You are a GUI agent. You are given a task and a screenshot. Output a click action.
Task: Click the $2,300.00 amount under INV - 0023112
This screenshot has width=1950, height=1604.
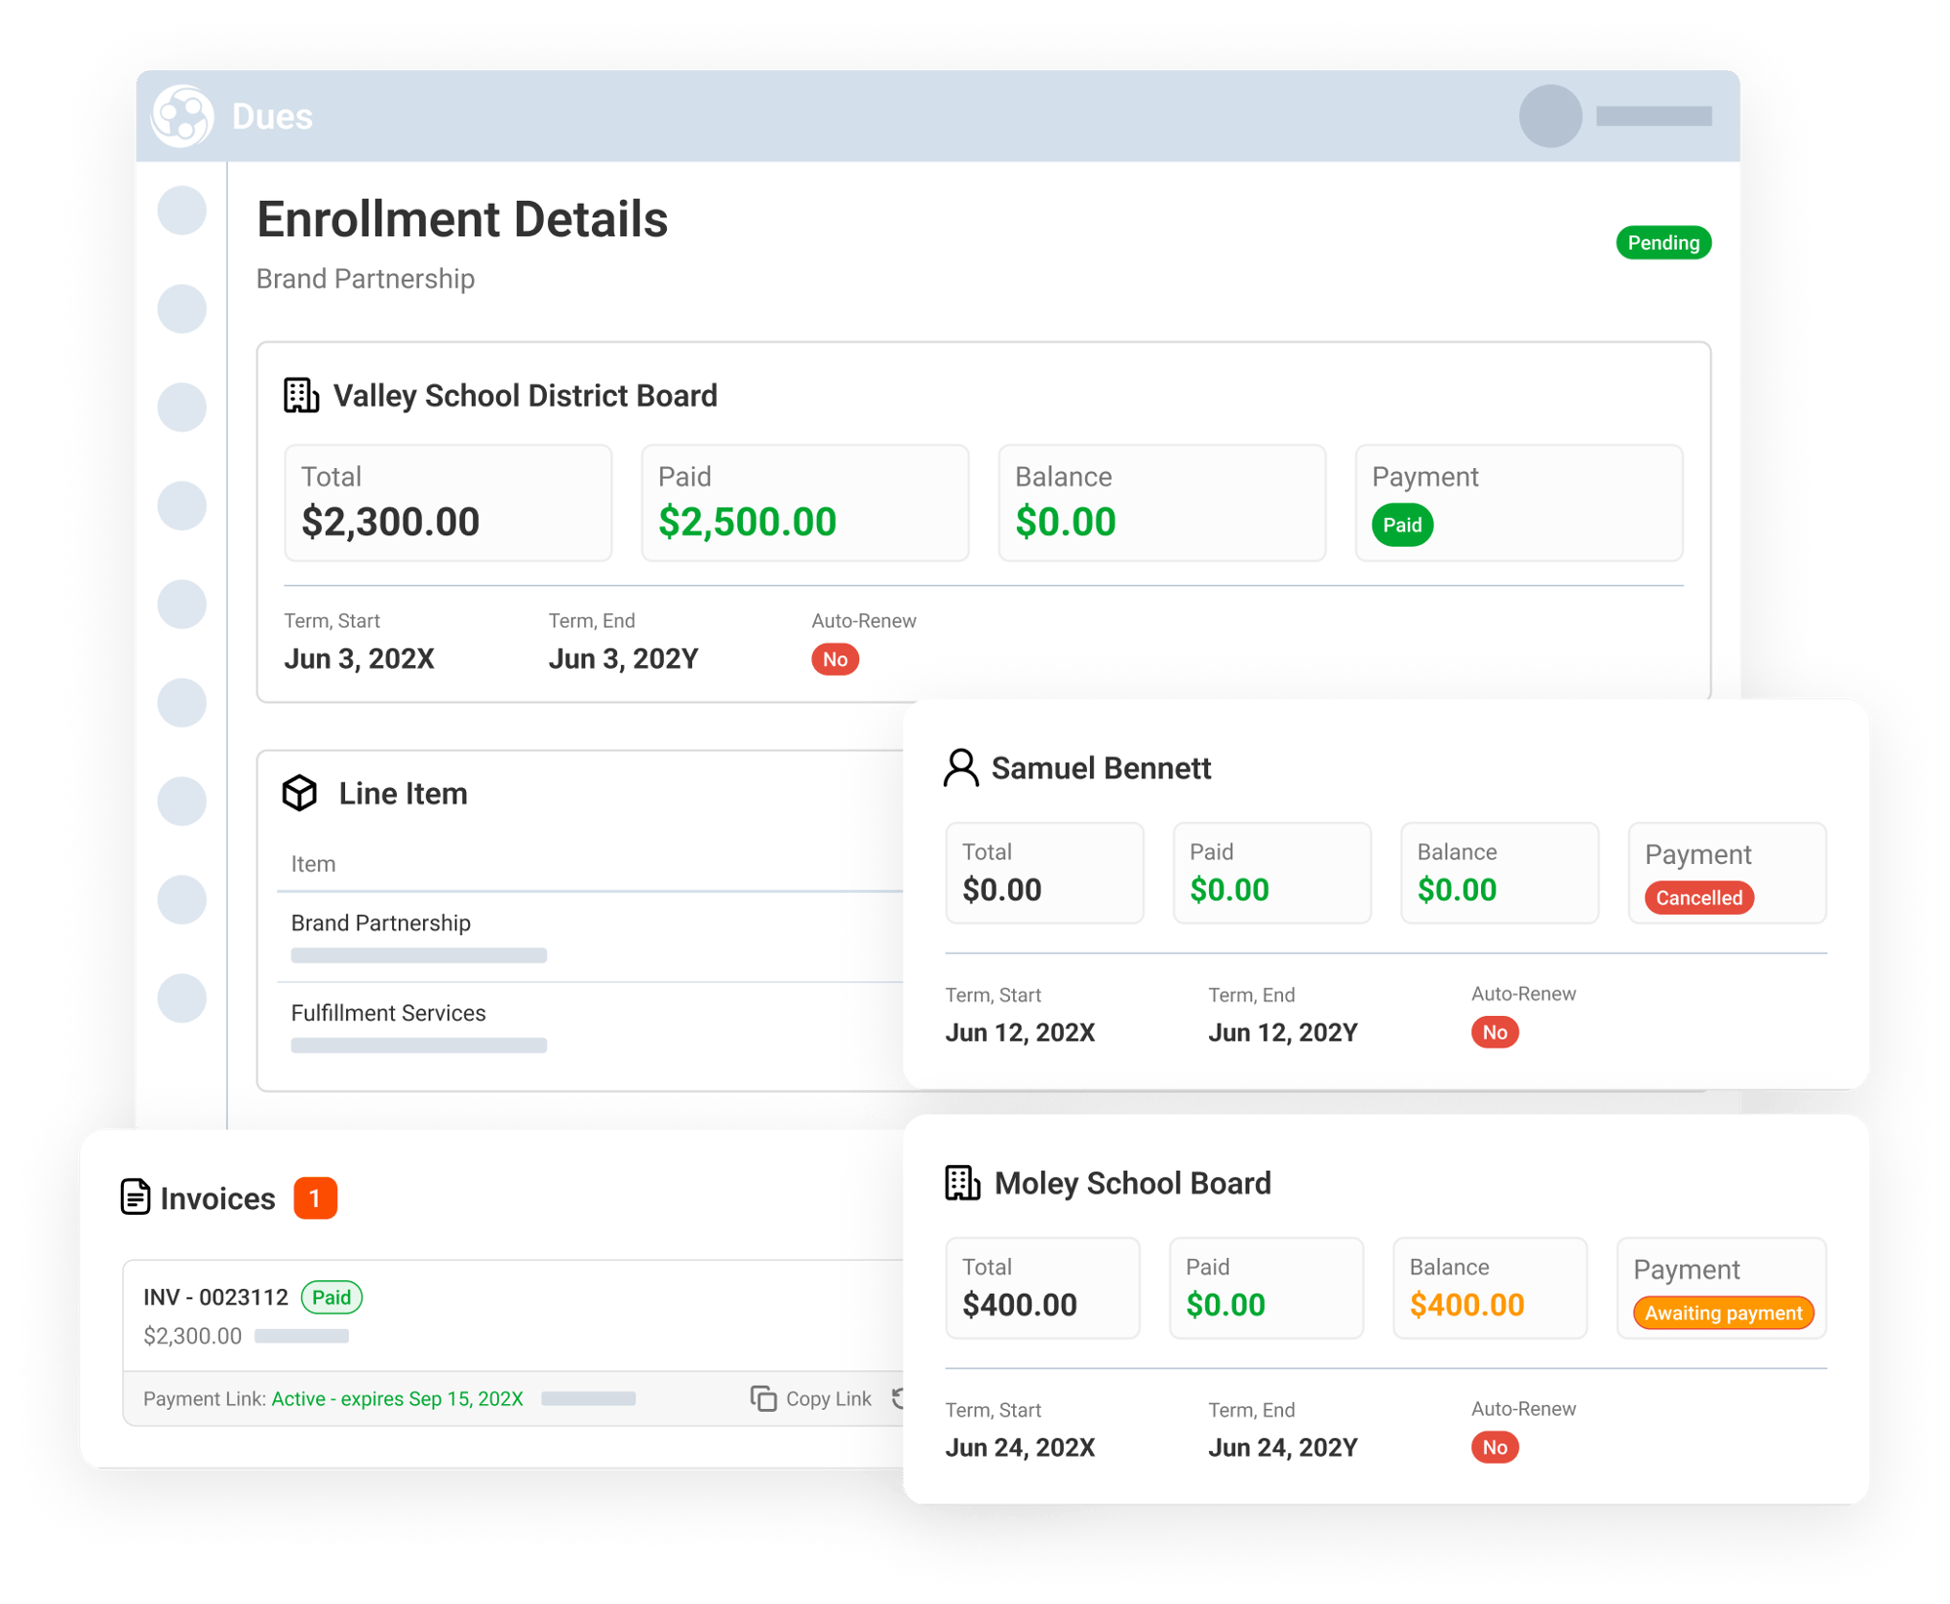[192, 1336]
